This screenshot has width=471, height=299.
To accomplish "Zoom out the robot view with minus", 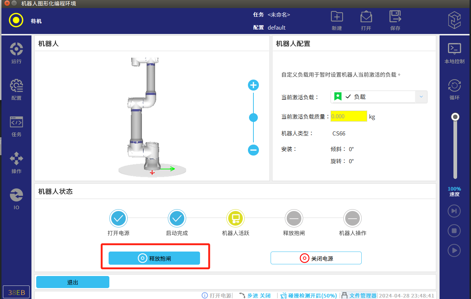I will coord(253,150).
